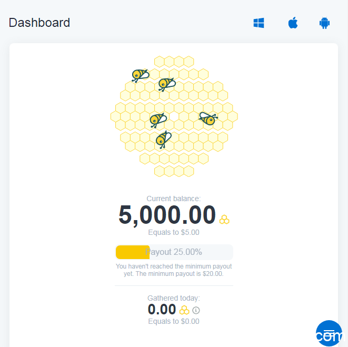Screen dimensions: 348x347
Task: Open the Android download icon
Action: 324,23
